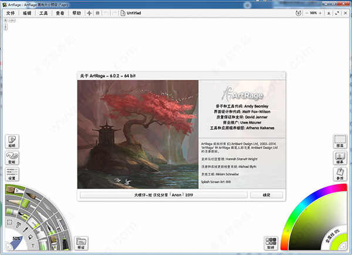
Task: Click the 汉化分享 Anon 2019 credits button
Action: pyautogui.click(x=164, y=195)
